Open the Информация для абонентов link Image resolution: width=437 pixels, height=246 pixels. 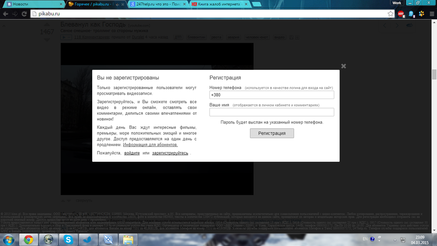coord(150,144)
